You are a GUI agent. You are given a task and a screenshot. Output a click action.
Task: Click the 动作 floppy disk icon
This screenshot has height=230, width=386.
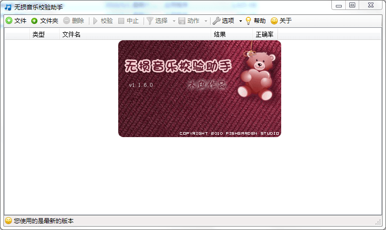coord(182,21)
